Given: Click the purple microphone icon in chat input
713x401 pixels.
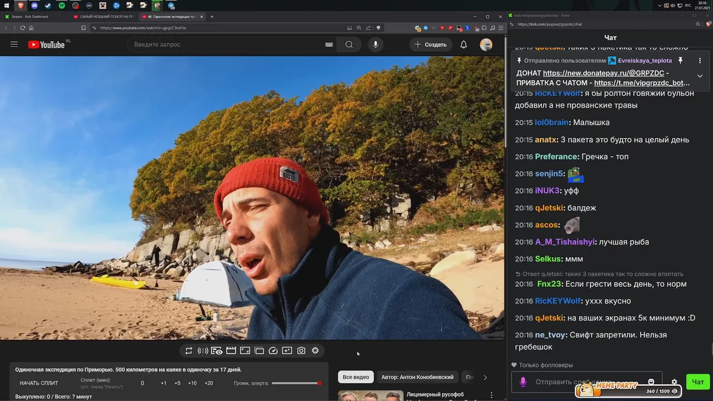Looking at the screenshot, I should (x=522, y=382).
